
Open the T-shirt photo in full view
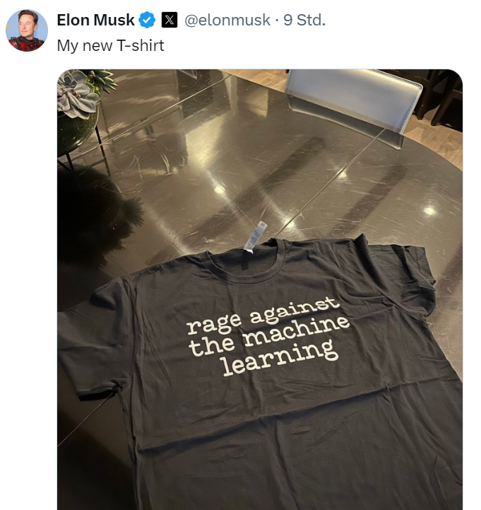pos(260,289)
